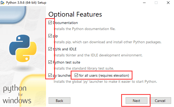Click the 'Installs tkinter and the IDLE' description
The height and width of the screenshot is (107, 174).
98,55
